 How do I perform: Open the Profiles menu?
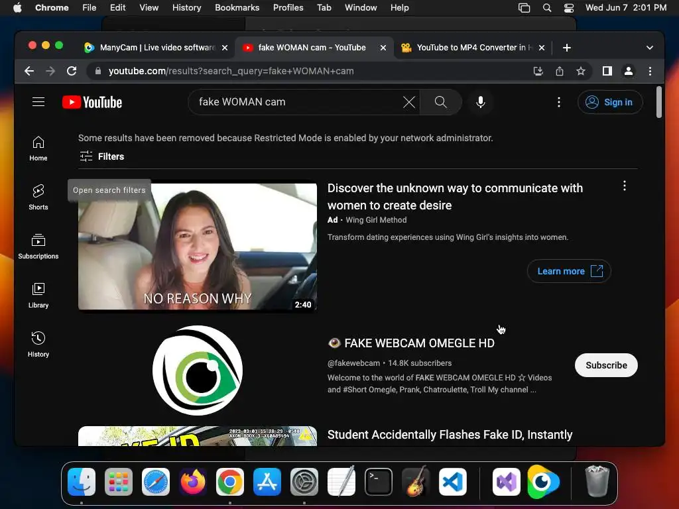tap(288, 7)
